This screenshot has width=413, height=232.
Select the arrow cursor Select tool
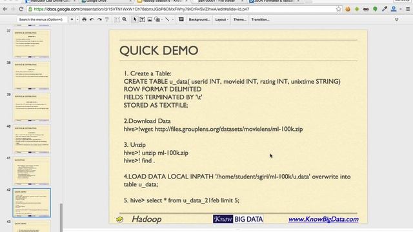point(135,19)
